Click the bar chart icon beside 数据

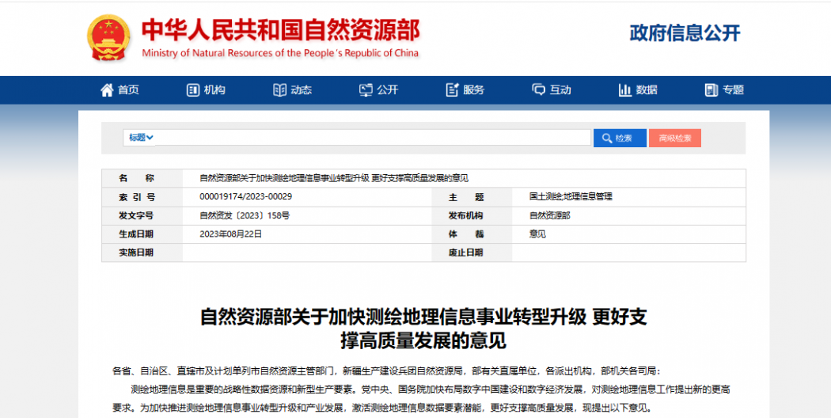tap(625, 90)
